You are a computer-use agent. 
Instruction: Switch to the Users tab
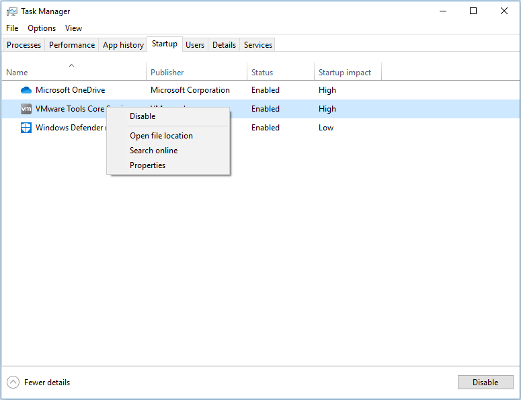pyautogui.click(x=195, y=45)
